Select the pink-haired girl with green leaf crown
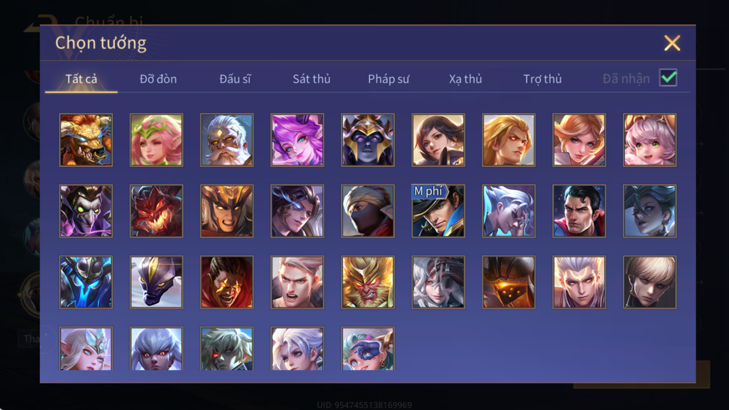The height and width of the screenshot is (410, 729). (156, 140)
